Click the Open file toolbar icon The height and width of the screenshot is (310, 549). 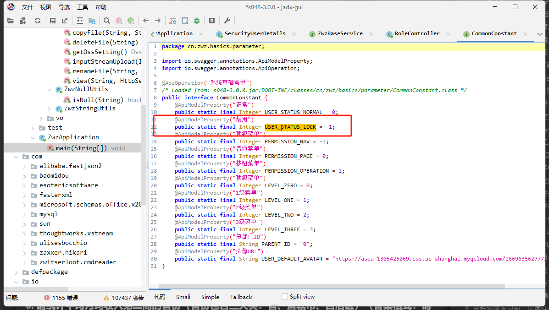(10, 21)
